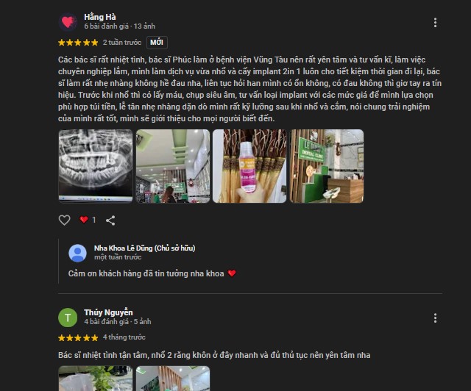Screen dimensions: 471x391
Task: Open more options menu for Hằng Hà's review
Action: [x=435, y=23]
